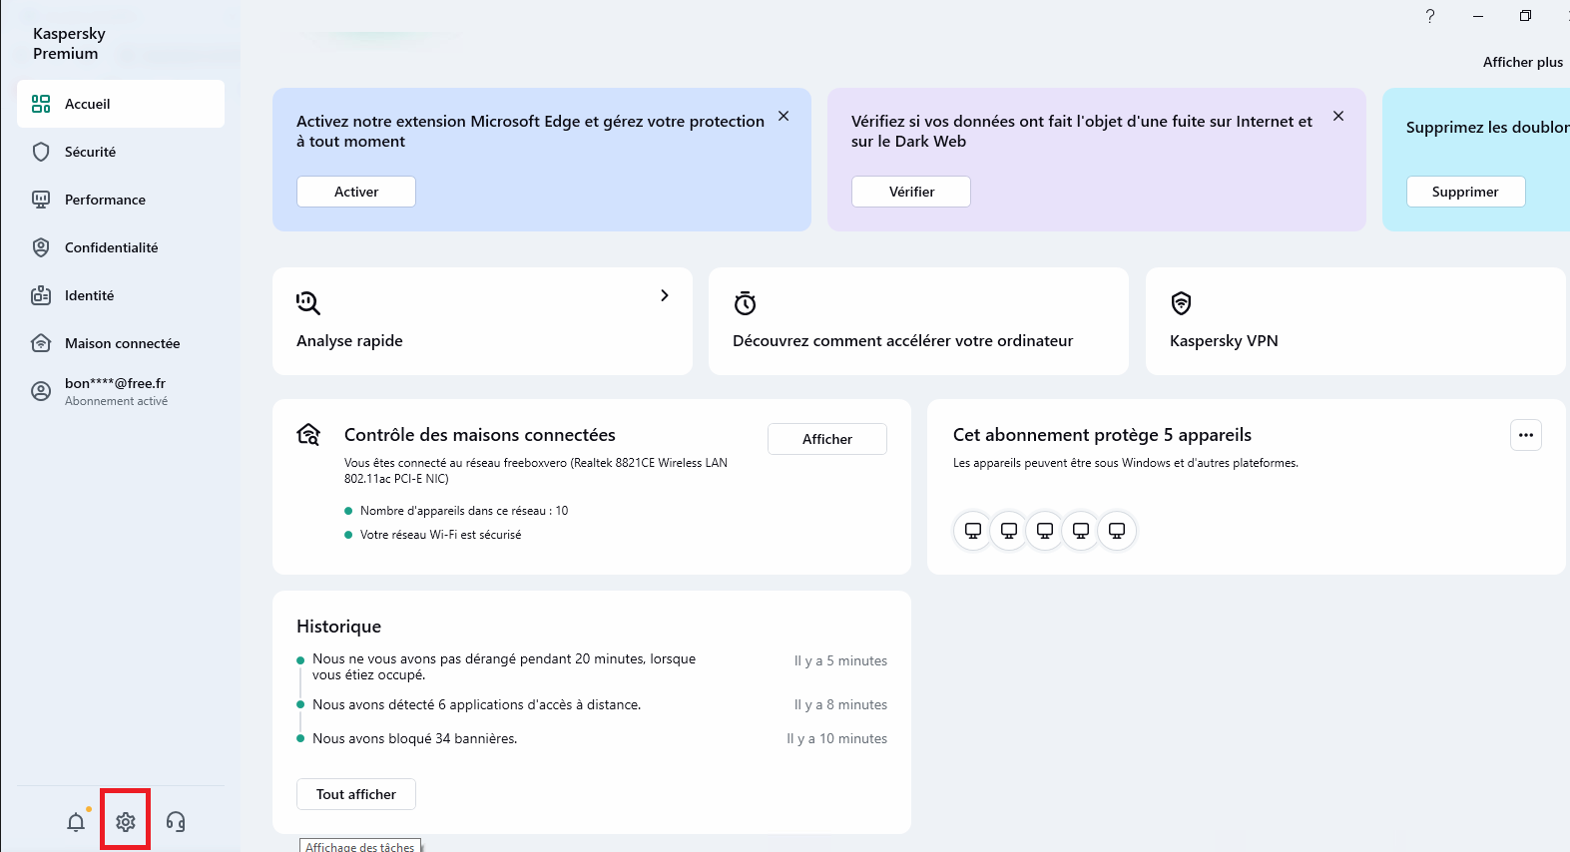The width and height of the screenshot is (1570, 852).
Task: Open the computer speed-up card
Action: point(918,321)
